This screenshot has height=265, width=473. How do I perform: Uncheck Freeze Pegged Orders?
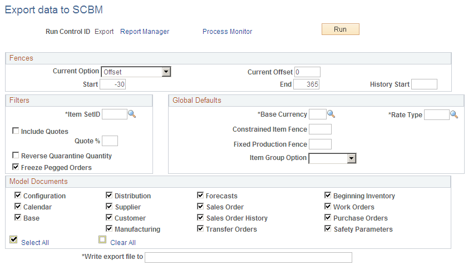coord(16,167)
